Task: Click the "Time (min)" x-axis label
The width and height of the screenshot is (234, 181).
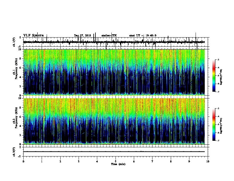Action: 118,164
